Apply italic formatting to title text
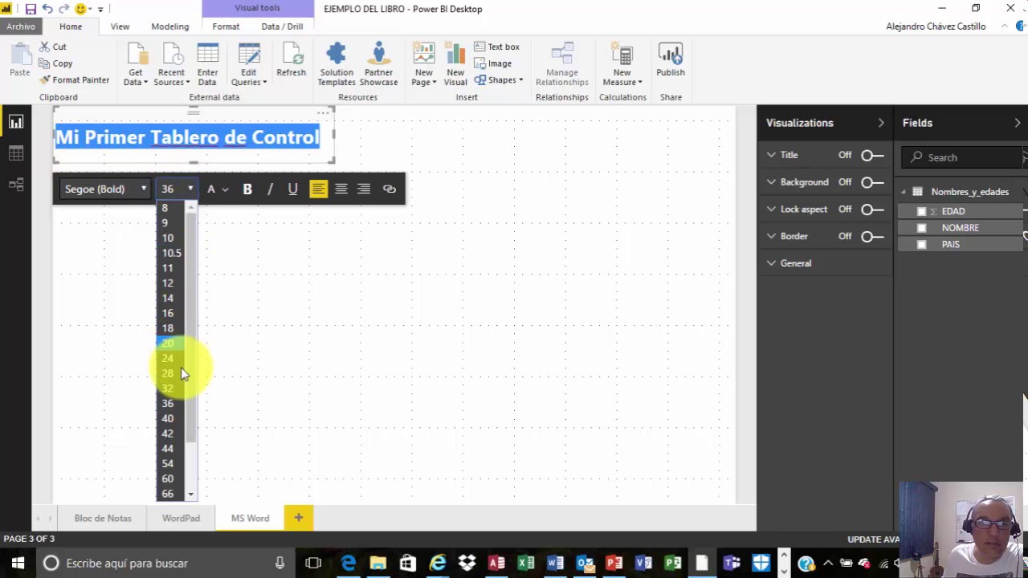This screenshot has width=1028, height=578. click(270, 189)
